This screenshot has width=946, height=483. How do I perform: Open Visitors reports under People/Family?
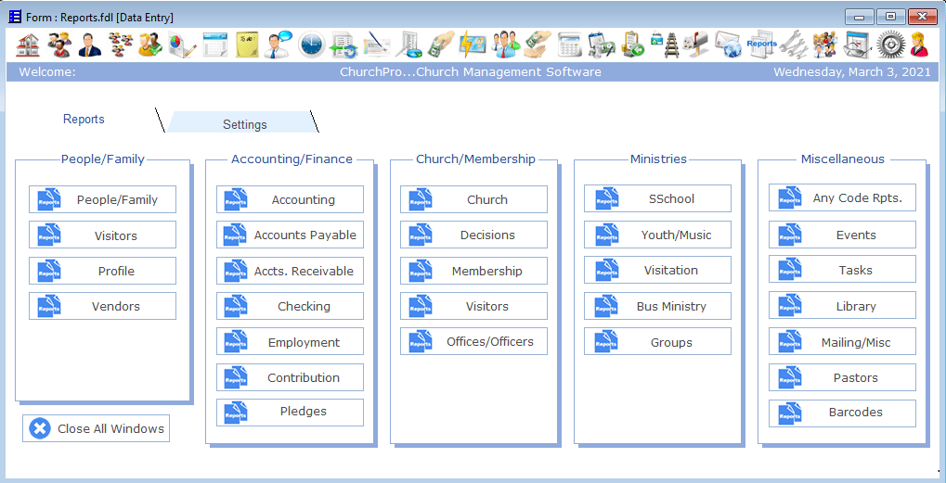tap(102, 235)
